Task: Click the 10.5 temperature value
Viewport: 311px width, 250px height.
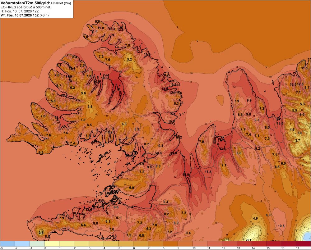Action: pos(281,226)
